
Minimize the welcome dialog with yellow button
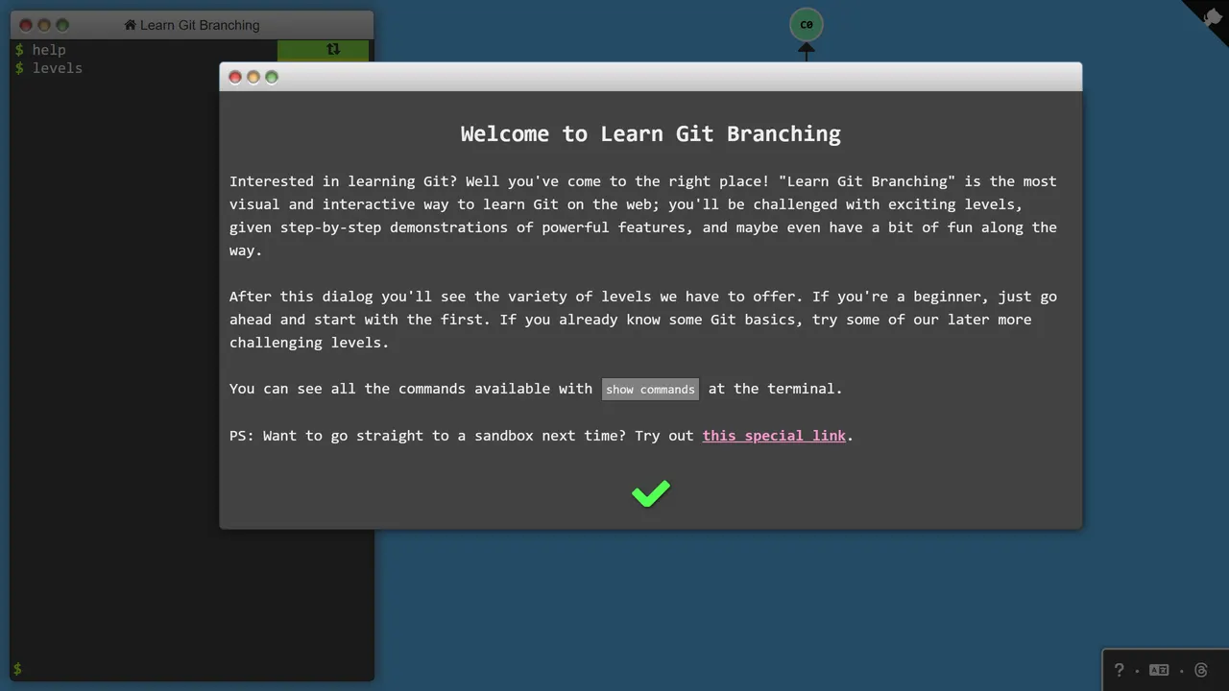[253, 77]
